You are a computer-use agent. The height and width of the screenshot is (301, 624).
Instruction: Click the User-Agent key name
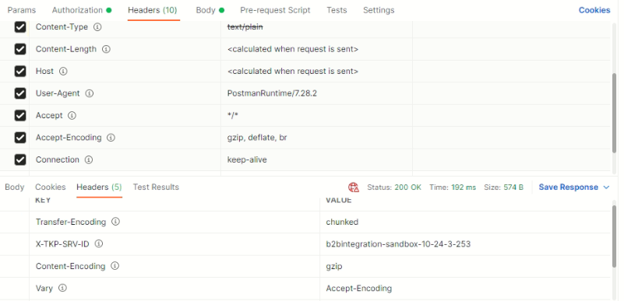tap(58, 93)
